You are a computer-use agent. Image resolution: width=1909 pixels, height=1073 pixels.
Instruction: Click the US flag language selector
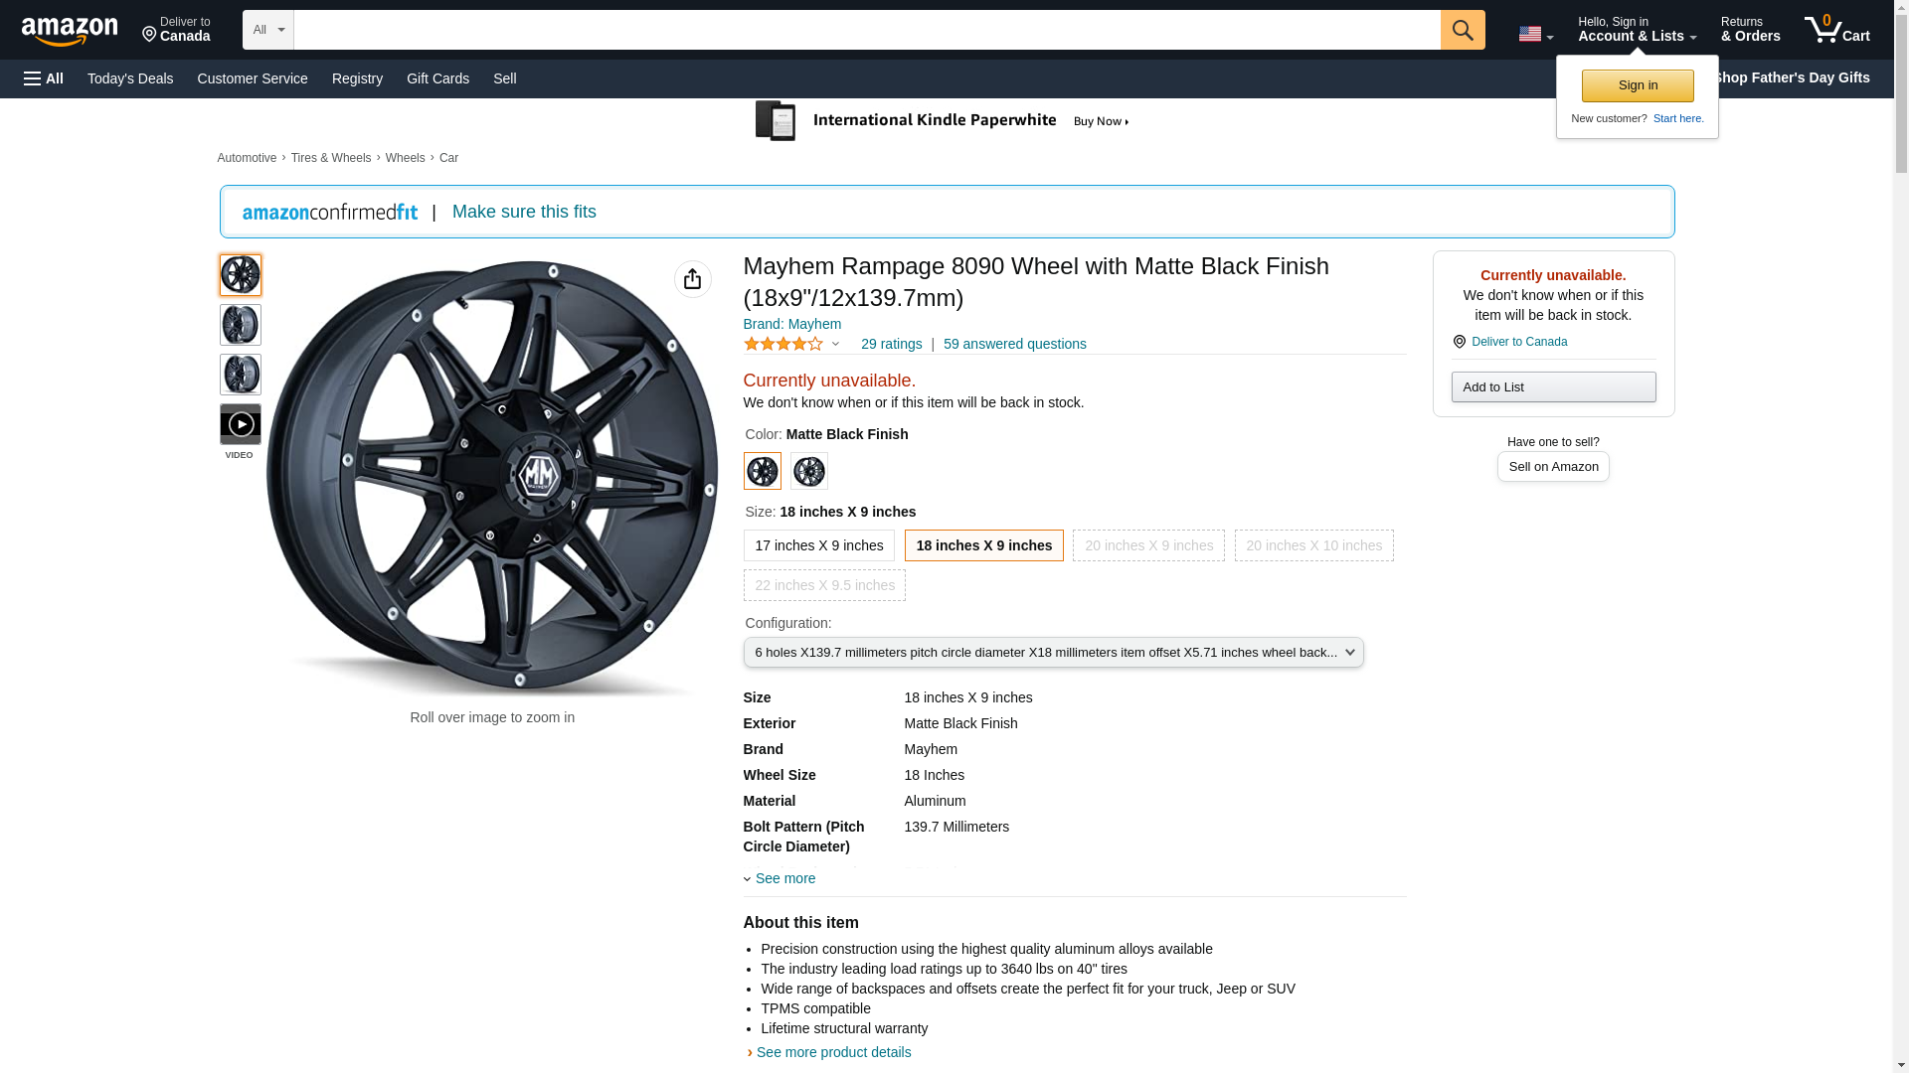[1534, 34]
